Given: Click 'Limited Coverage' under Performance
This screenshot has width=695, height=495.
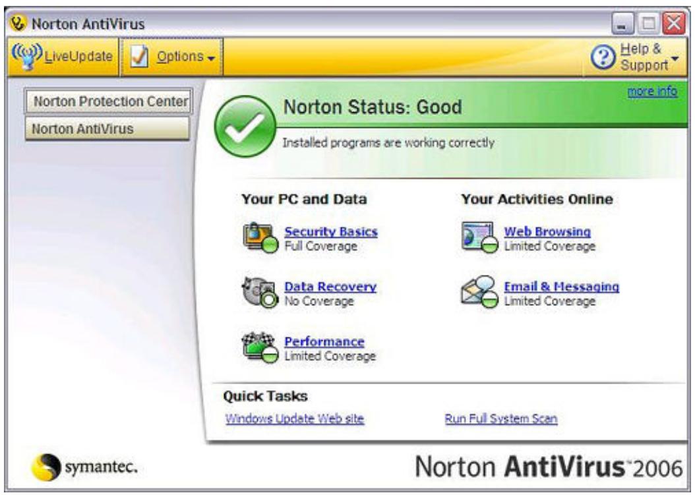Looking at the screenshot, I should [x=330, y=356].
